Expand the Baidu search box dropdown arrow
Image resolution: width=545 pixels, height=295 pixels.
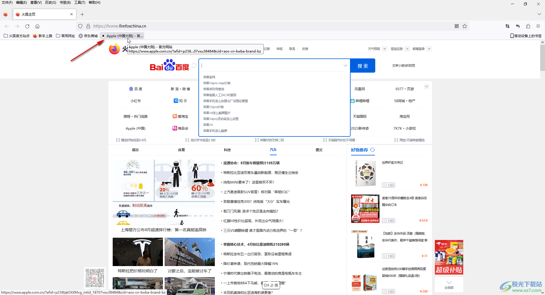(345, 66)
